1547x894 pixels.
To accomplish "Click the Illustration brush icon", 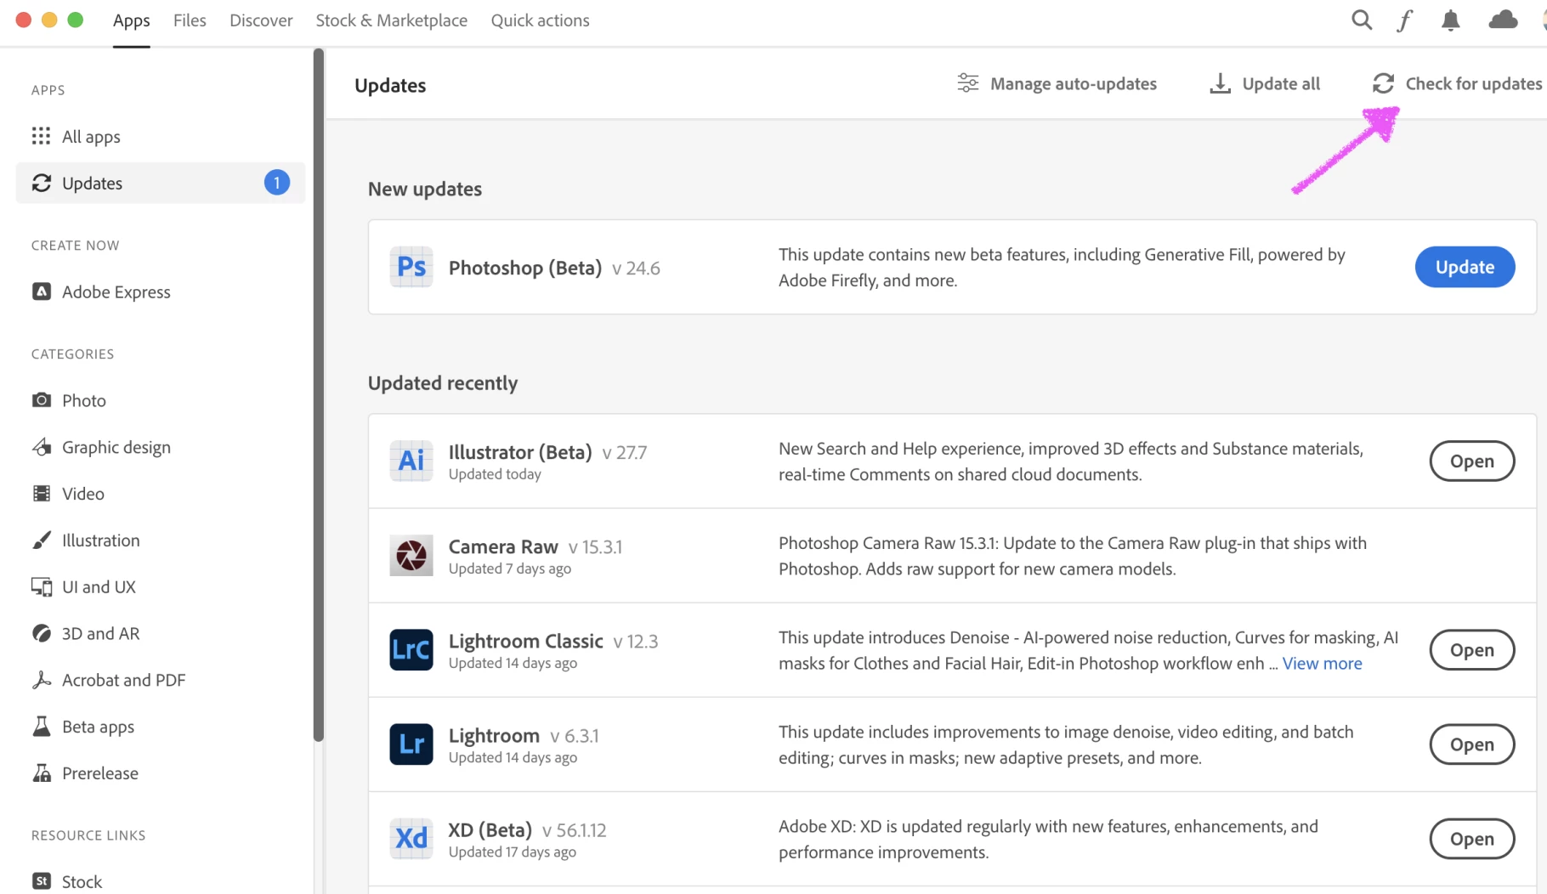I will 41,540.
